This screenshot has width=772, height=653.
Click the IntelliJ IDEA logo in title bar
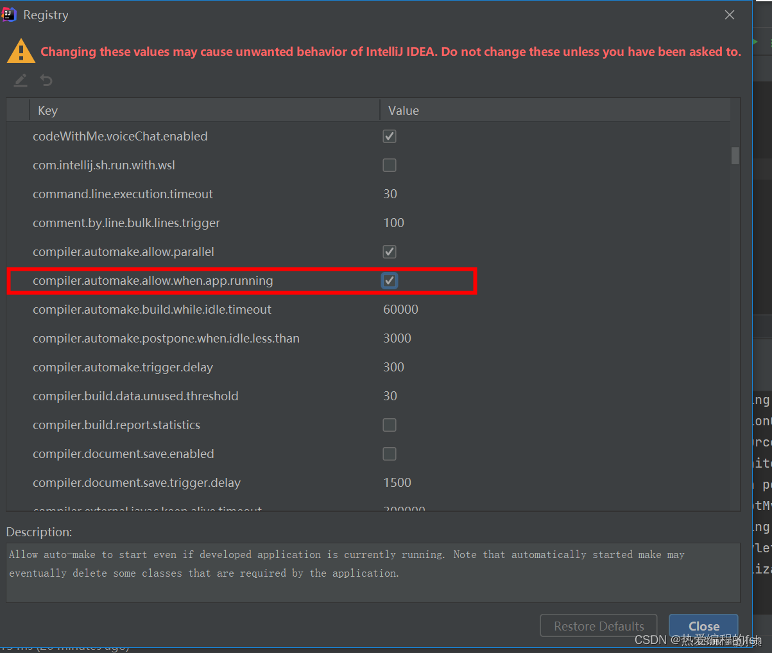pyautogui.click(x=9, y=15)
